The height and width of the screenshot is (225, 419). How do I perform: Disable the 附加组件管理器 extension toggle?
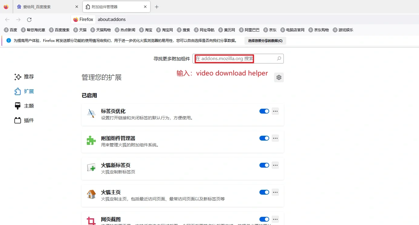point(264,138)
